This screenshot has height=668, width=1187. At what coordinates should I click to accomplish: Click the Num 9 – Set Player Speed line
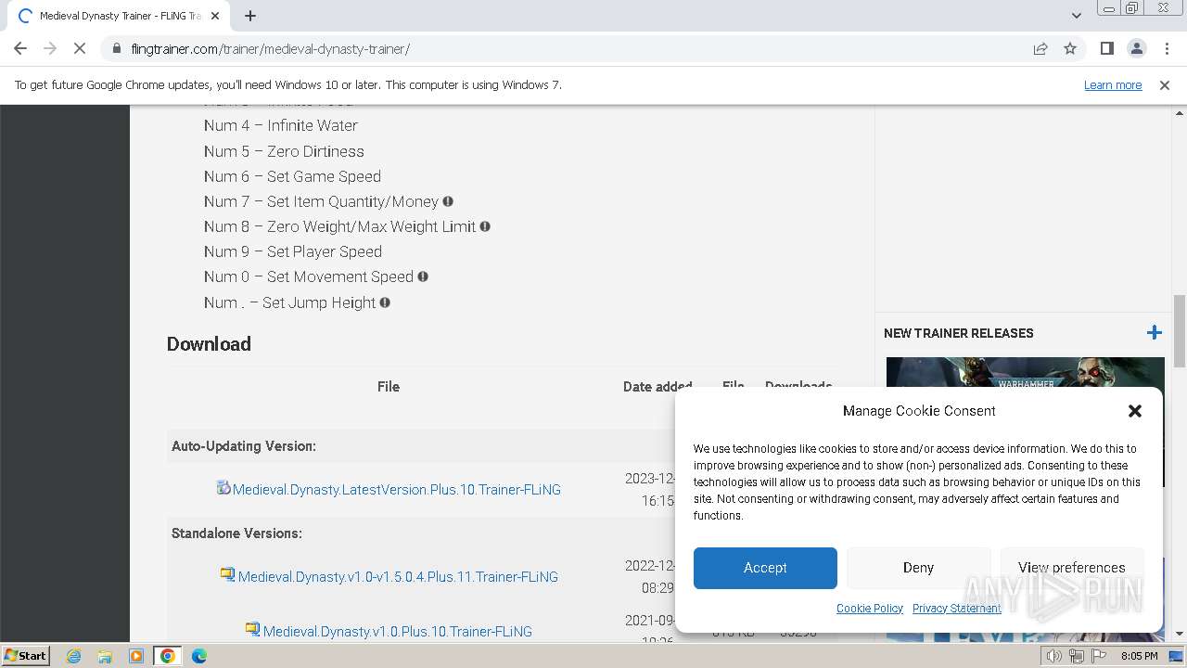[x=293, y=251]
